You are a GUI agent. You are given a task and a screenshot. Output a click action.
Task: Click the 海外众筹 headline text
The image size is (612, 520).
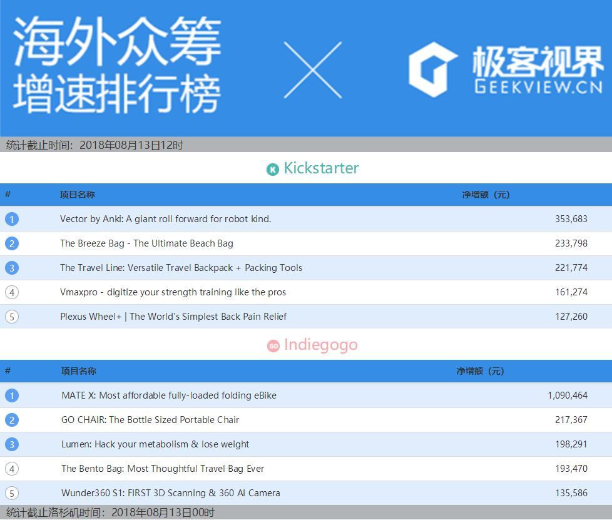click(118, 41)
